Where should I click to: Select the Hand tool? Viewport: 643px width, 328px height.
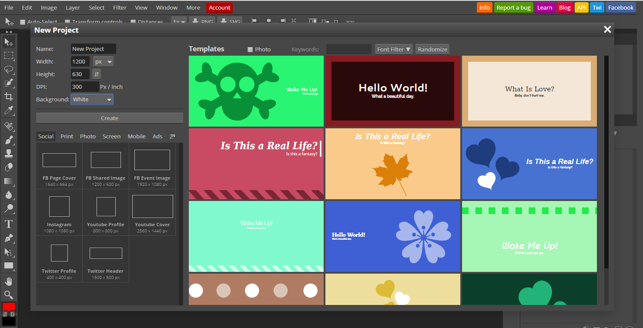pyautogui.click(x=9, y=281)
